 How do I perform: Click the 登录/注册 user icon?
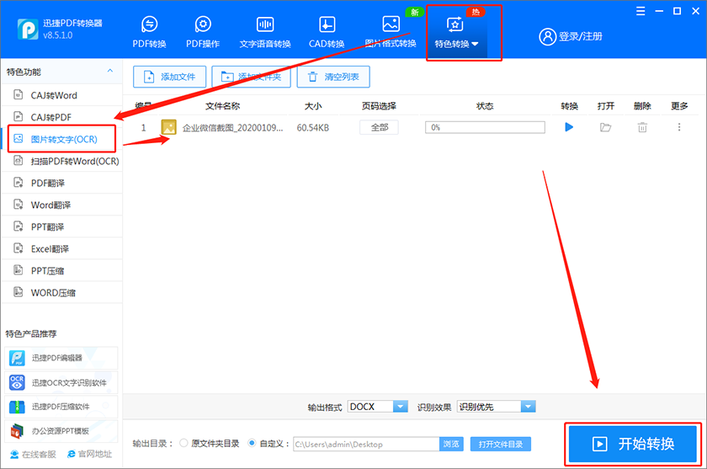click(547, 36)
